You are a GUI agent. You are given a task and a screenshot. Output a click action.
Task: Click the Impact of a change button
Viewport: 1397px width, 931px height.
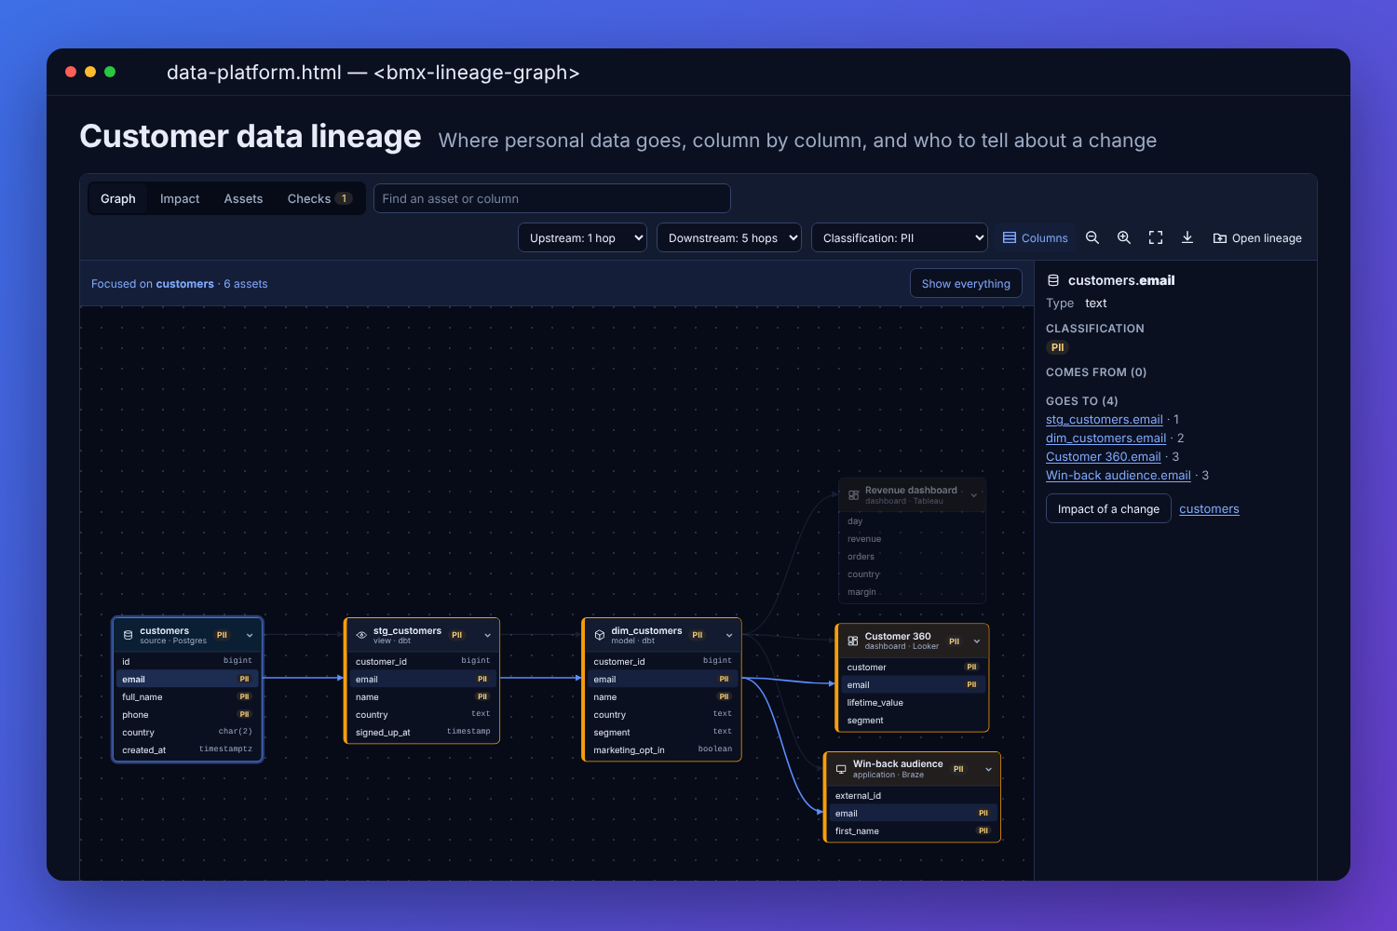click(1108, 508)
